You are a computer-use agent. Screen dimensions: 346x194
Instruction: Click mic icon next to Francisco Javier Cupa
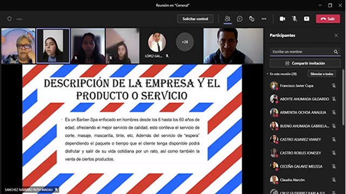pos(334,86)
